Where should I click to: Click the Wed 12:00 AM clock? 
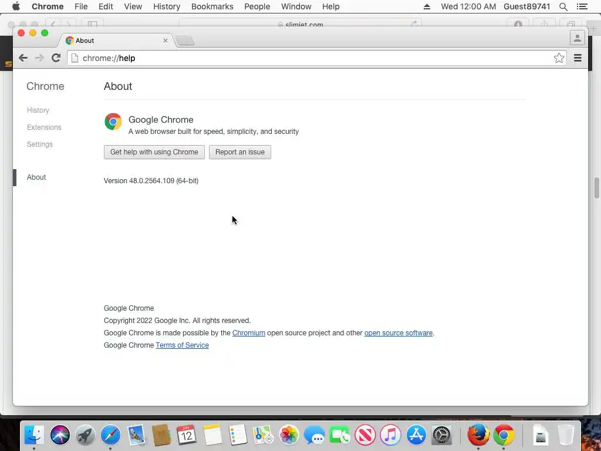pyautogui.click(x=468, y=6)
